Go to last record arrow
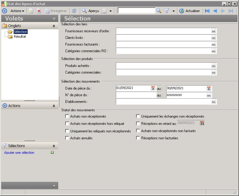Viewport: 239px width, 196px height. tap(231, 11)
